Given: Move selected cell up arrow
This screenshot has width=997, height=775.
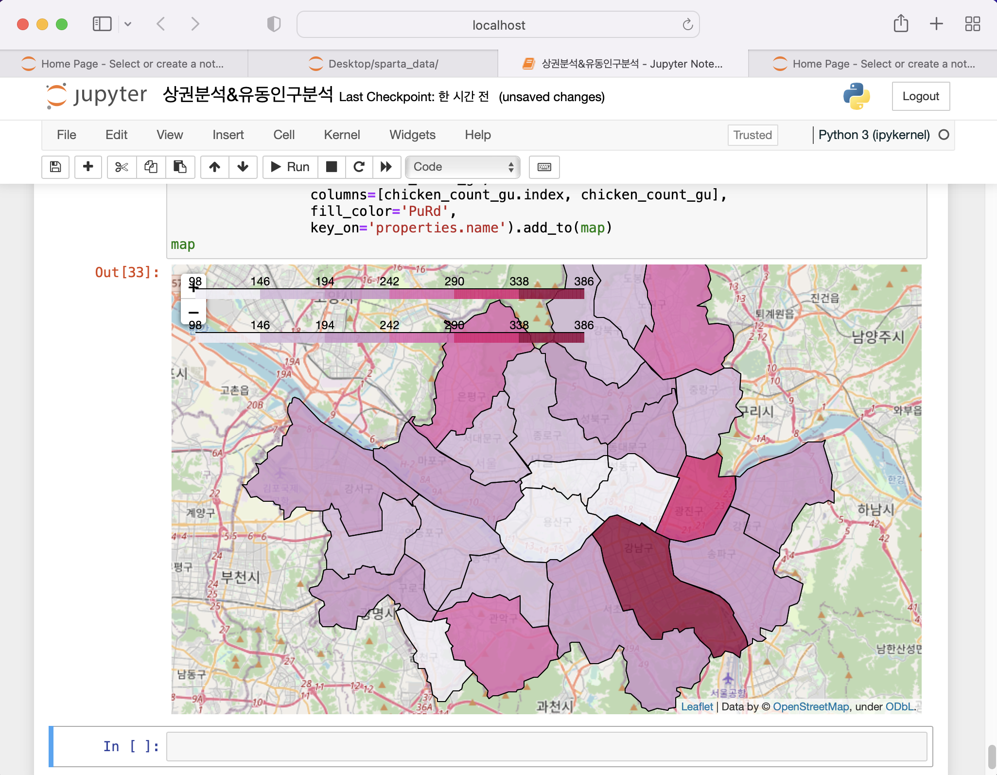Looking at the screenshot, I should pyautogui.click(x=214, y=167).
